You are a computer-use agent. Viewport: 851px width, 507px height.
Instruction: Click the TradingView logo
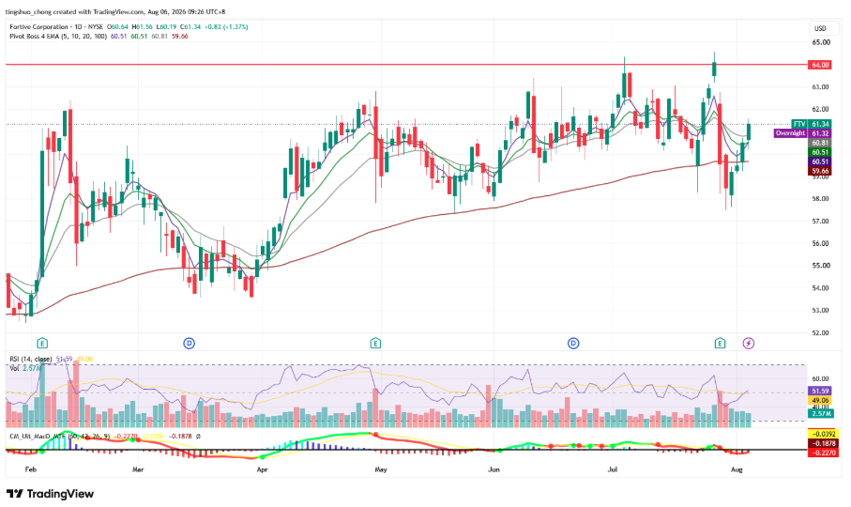50,494
